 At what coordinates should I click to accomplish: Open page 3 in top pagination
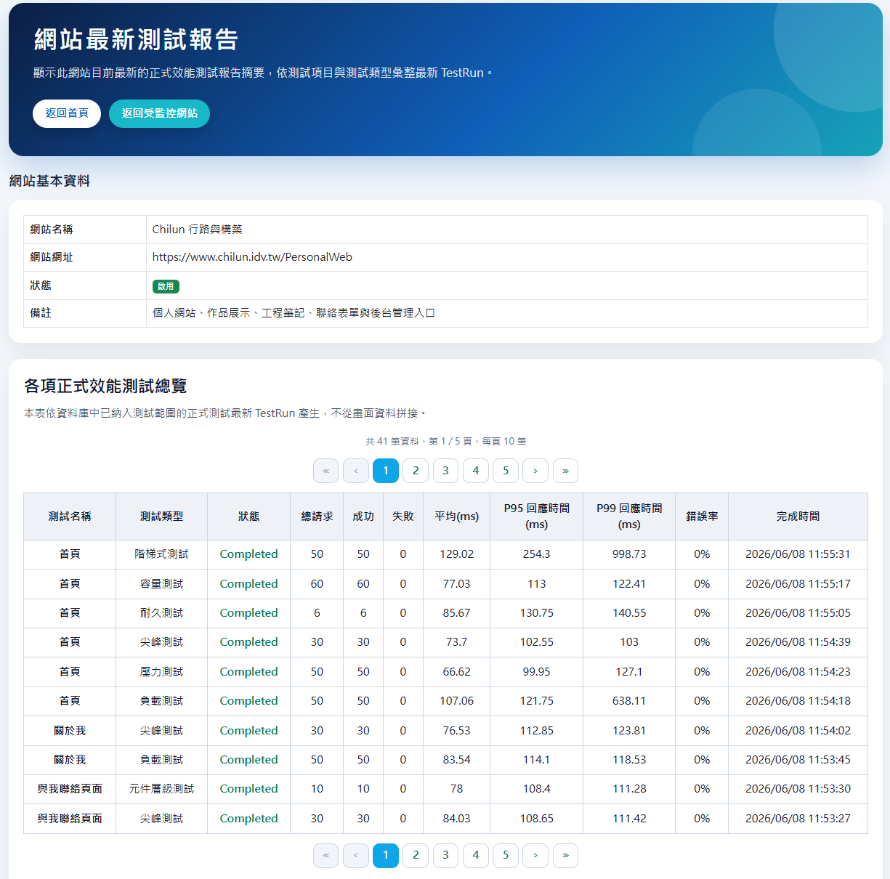pyautogui.click(x=445, y=471)
